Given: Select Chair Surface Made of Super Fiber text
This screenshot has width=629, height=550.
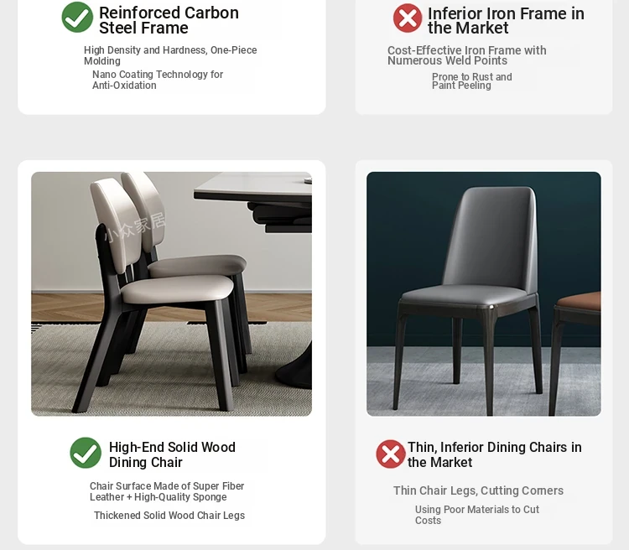Looking at the screenshot, I should 167,491.
